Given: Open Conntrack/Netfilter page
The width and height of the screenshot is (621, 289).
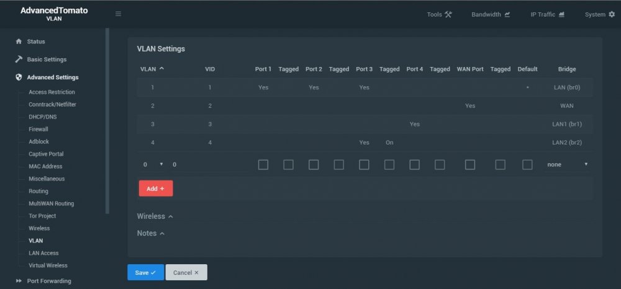Looking at the screenshot, I should pos(52,104).
